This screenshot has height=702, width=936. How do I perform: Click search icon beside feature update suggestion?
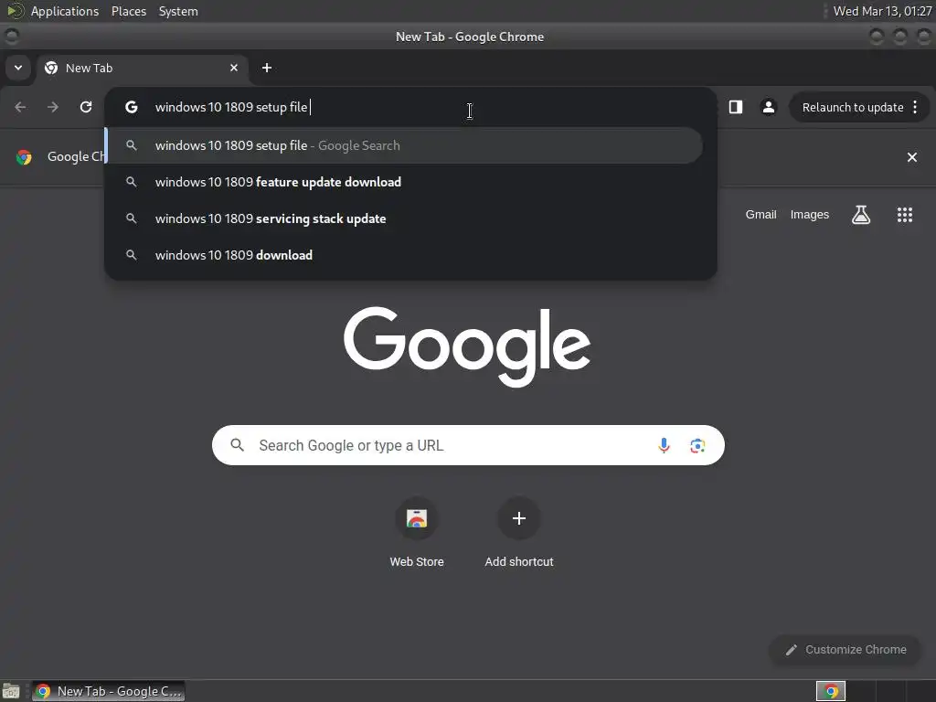132,182
